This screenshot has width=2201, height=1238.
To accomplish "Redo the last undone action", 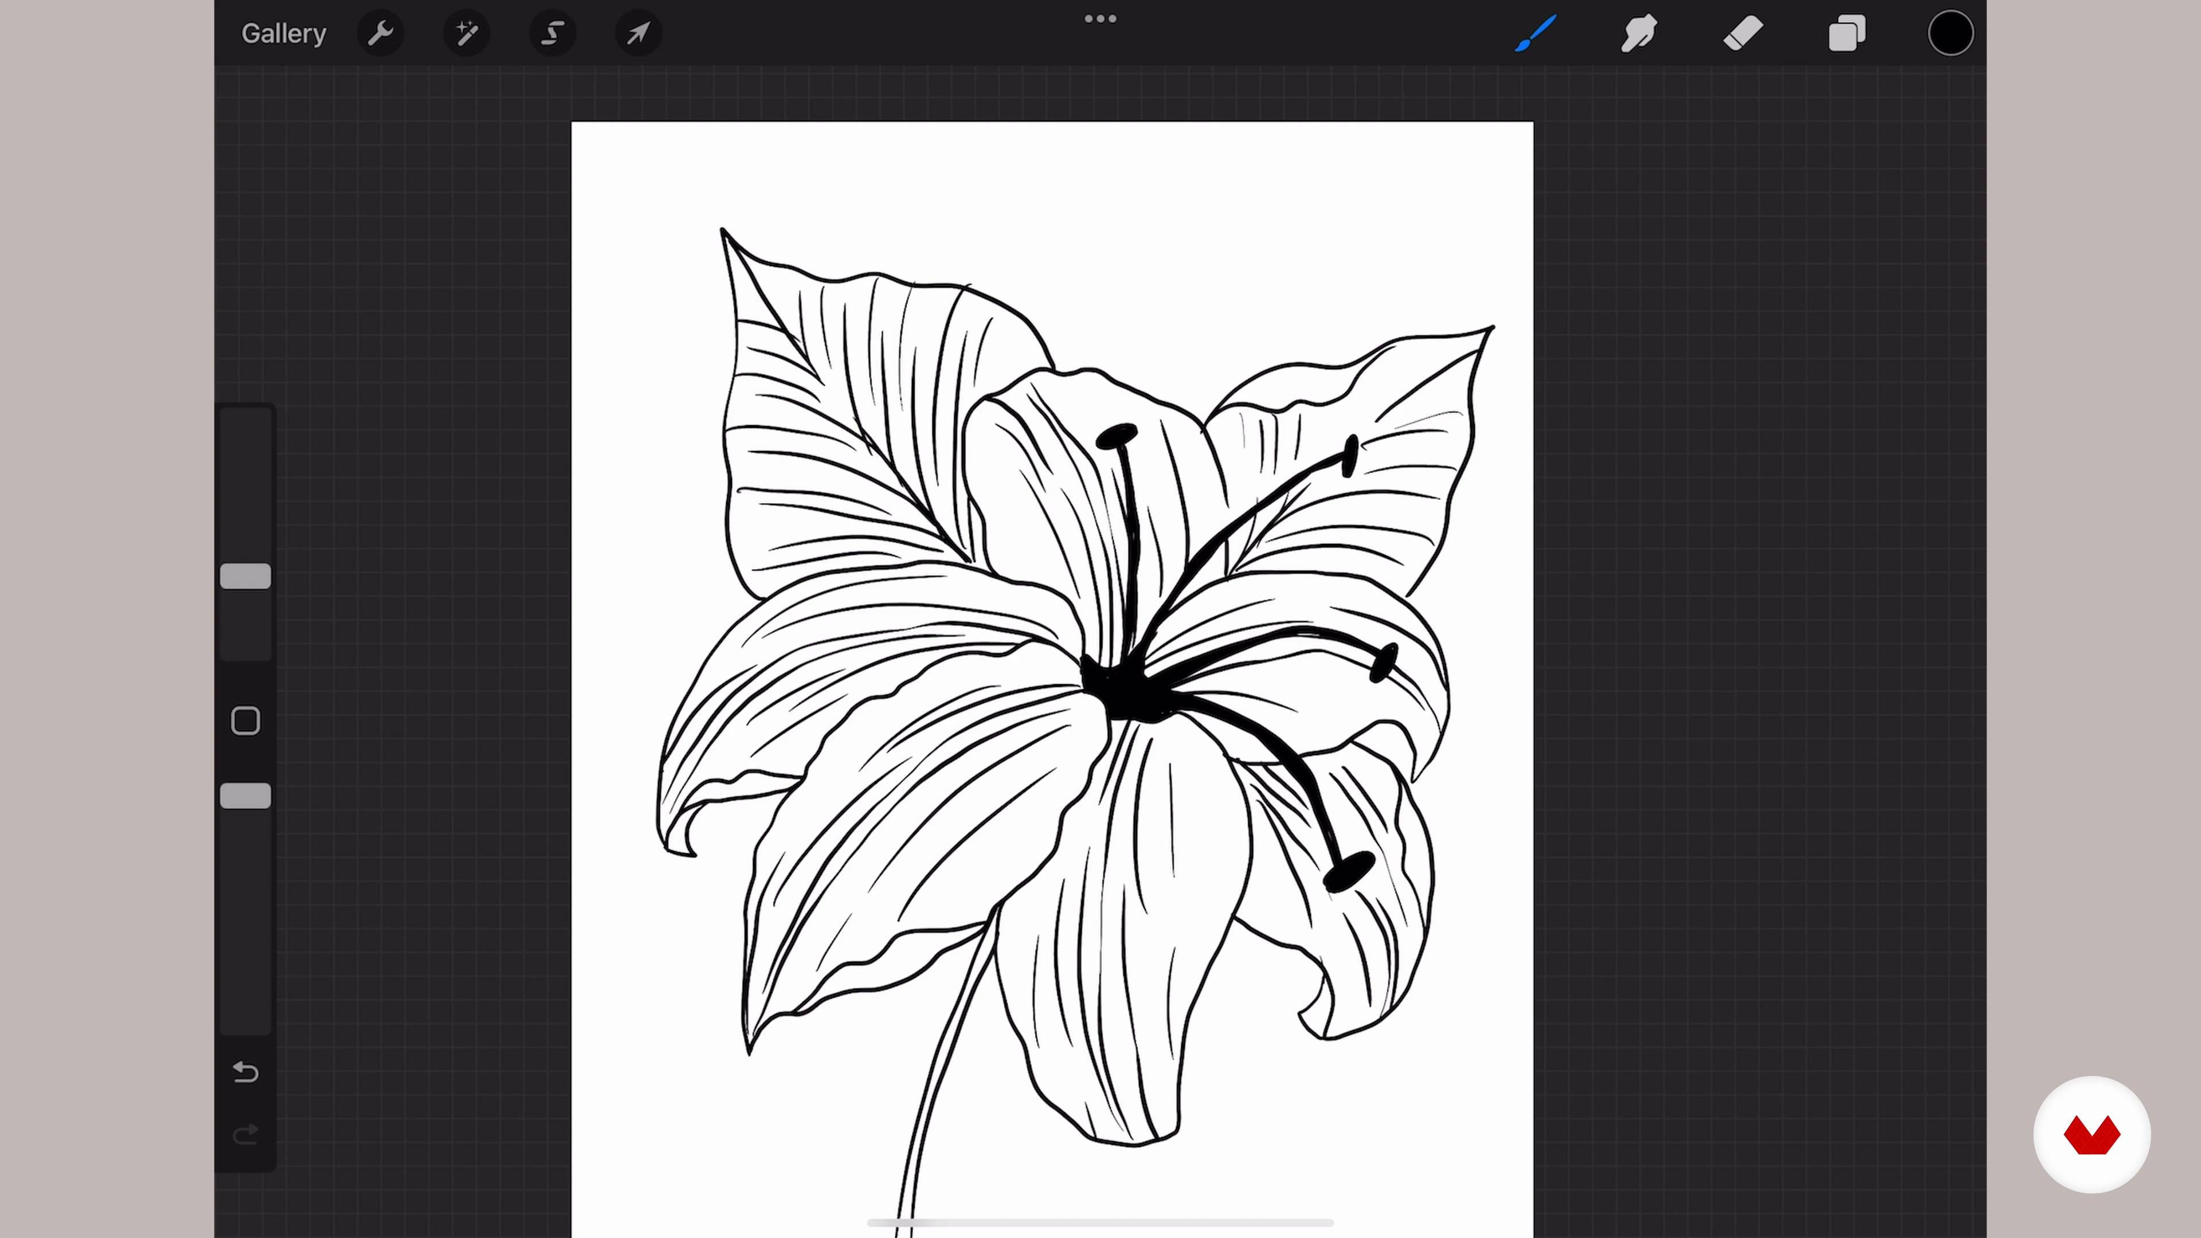I will tap(245, 1135).
